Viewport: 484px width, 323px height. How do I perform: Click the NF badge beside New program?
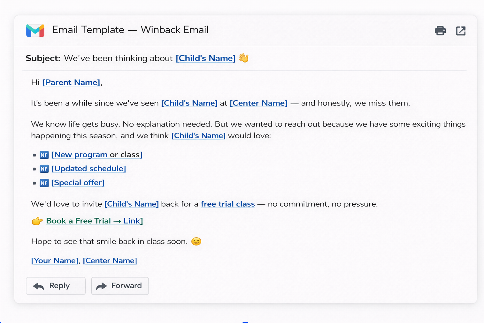(x=44, y=155)
